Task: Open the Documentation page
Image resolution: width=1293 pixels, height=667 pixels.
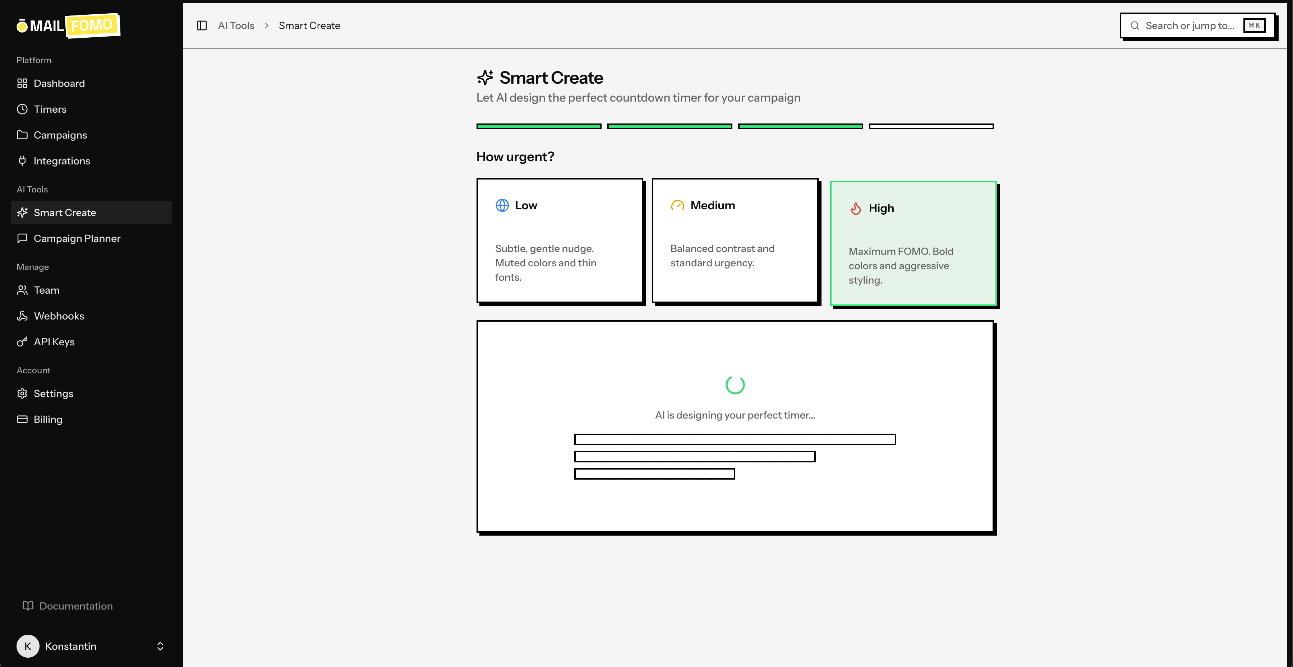Action: click(x=76, y=606)
